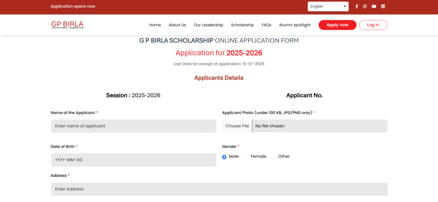
Task: Click the Log in button
Action: pos(373,25)
